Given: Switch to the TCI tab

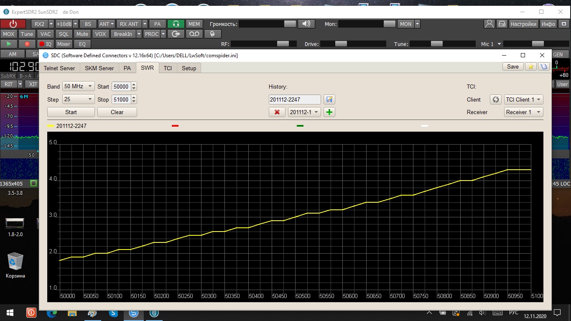Looking at the screenshot, I should click(x=168, y=68).
